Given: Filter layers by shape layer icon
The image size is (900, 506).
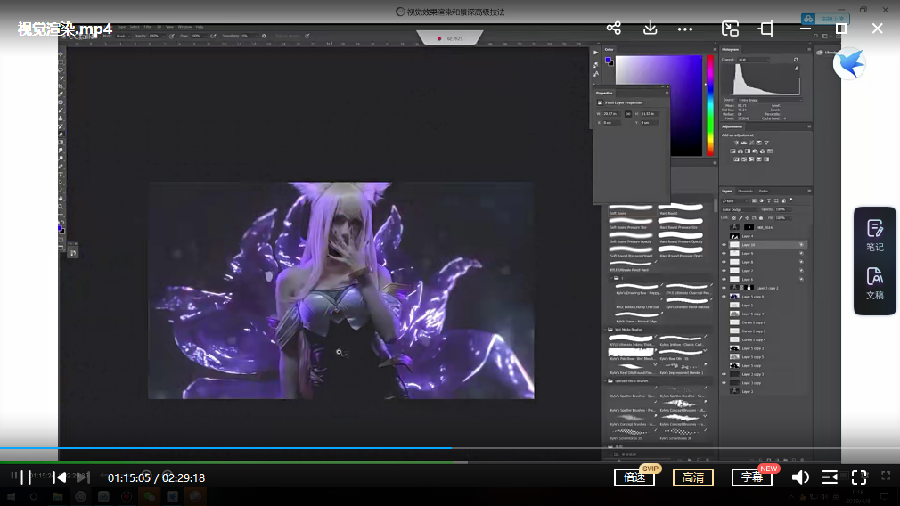Looking at the screenshot, I should pos(777,200).
